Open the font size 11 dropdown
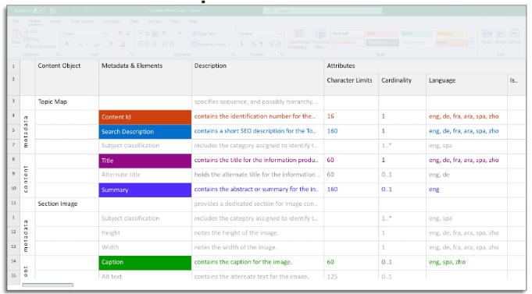The height and width of the screenshot is (294, 532). pos(115,34)
